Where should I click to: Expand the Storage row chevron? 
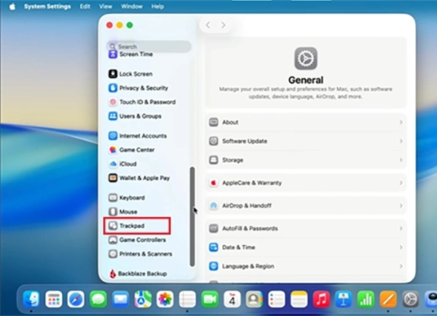click(x=401, y=160)
